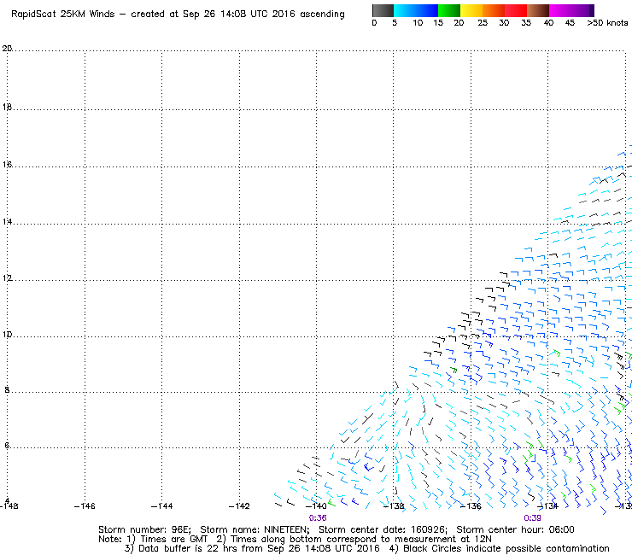Click the 'Storm name: NINETEEN;' text
Screen dimensions: 632x555
coord(255,529)
